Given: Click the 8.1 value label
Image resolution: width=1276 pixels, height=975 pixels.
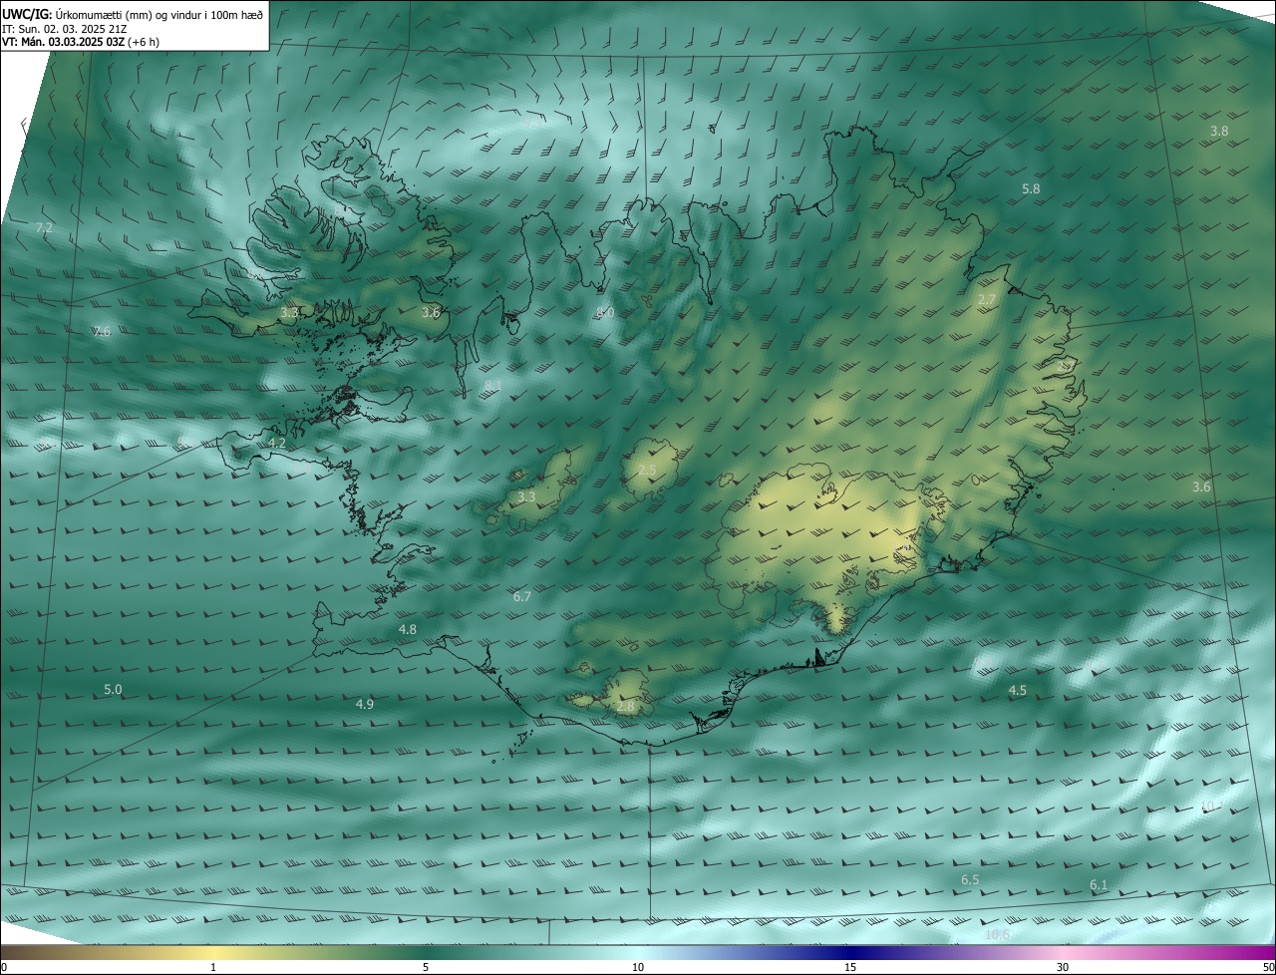Looking at the screenshot, I should pos(493,386).
